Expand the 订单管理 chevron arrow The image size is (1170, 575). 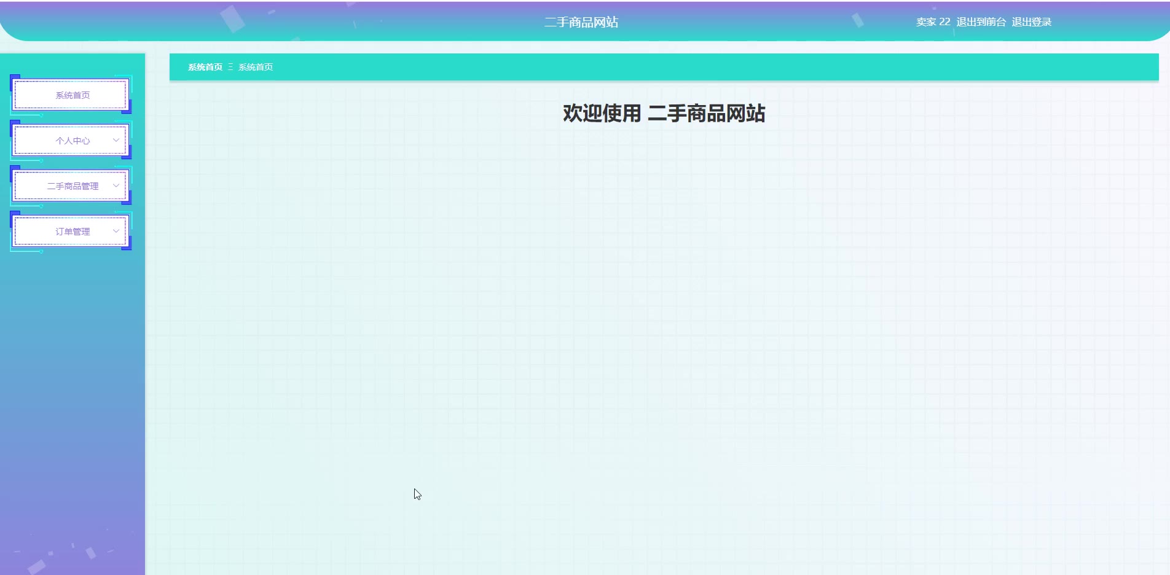coord(116,232)
